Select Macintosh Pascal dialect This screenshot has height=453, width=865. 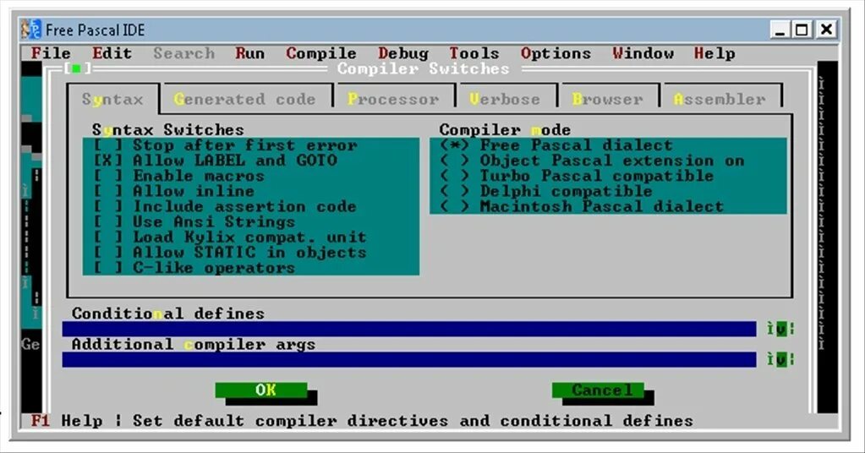point(582,207)
